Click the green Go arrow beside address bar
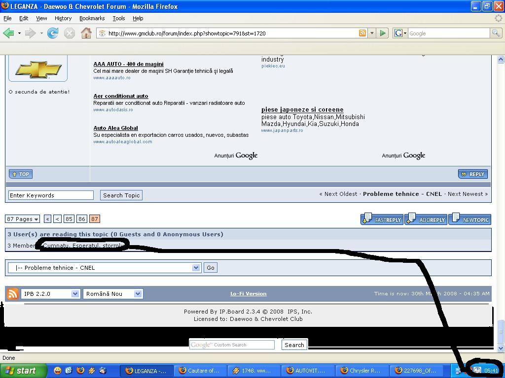Image resolution: width=505 pixels, height=378 pixels. [382, 33]
